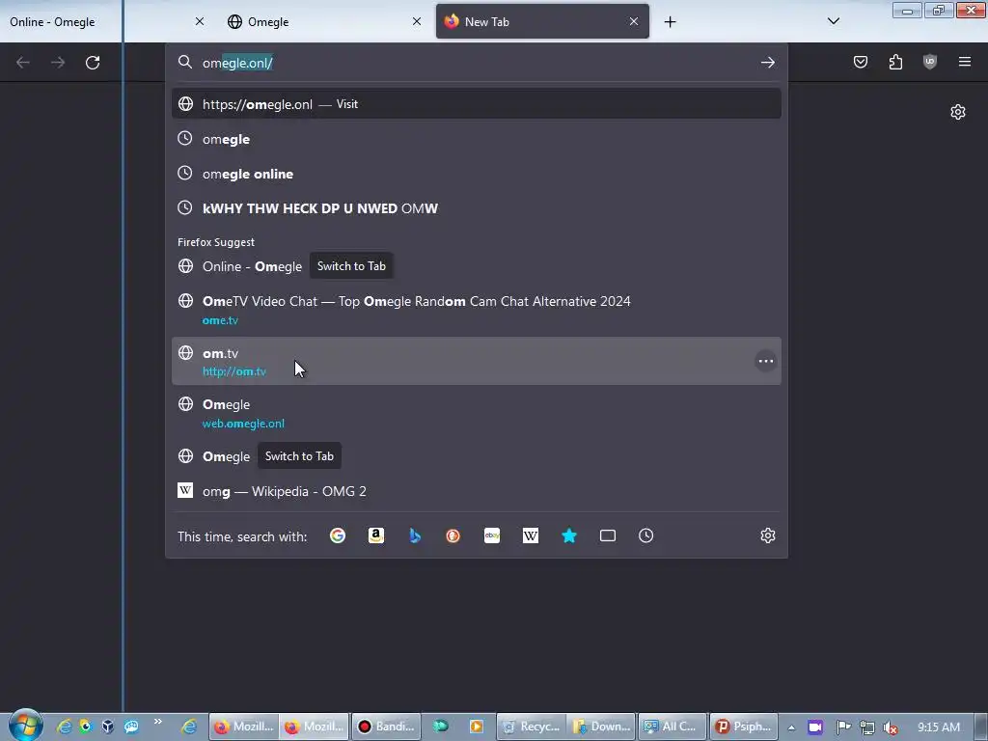This screenshot has height=741, width=988.
Task: Visit the https://omegle.onl suggestion
Action: (x=477, y=104)
